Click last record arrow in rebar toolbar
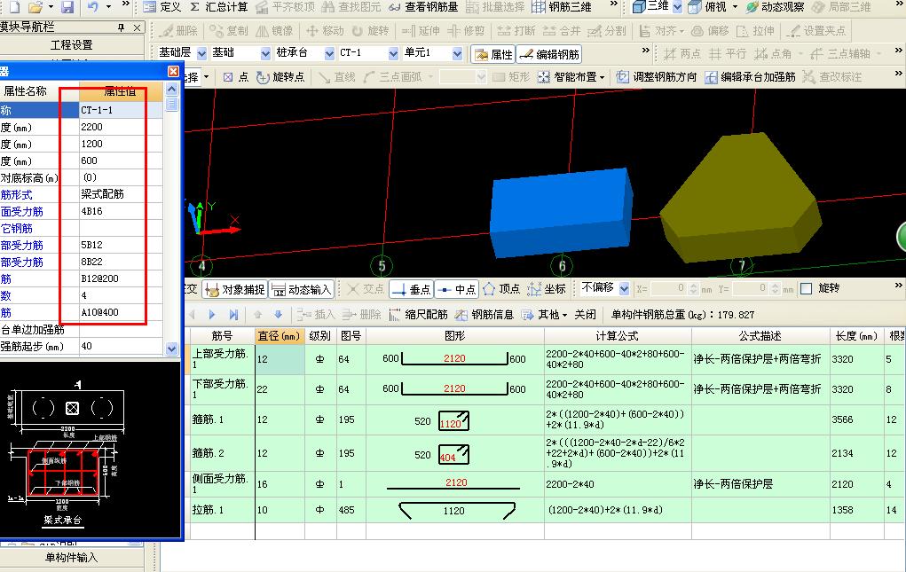This screenshot has height=572, width=906. (x=233, y=315)
